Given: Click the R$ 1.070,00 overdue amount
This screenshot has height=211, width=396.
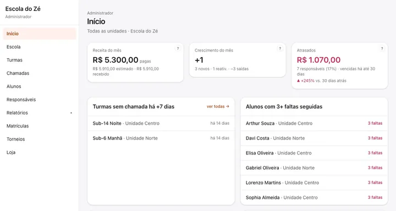Looking at the screenshot, I should coord(318,60).
